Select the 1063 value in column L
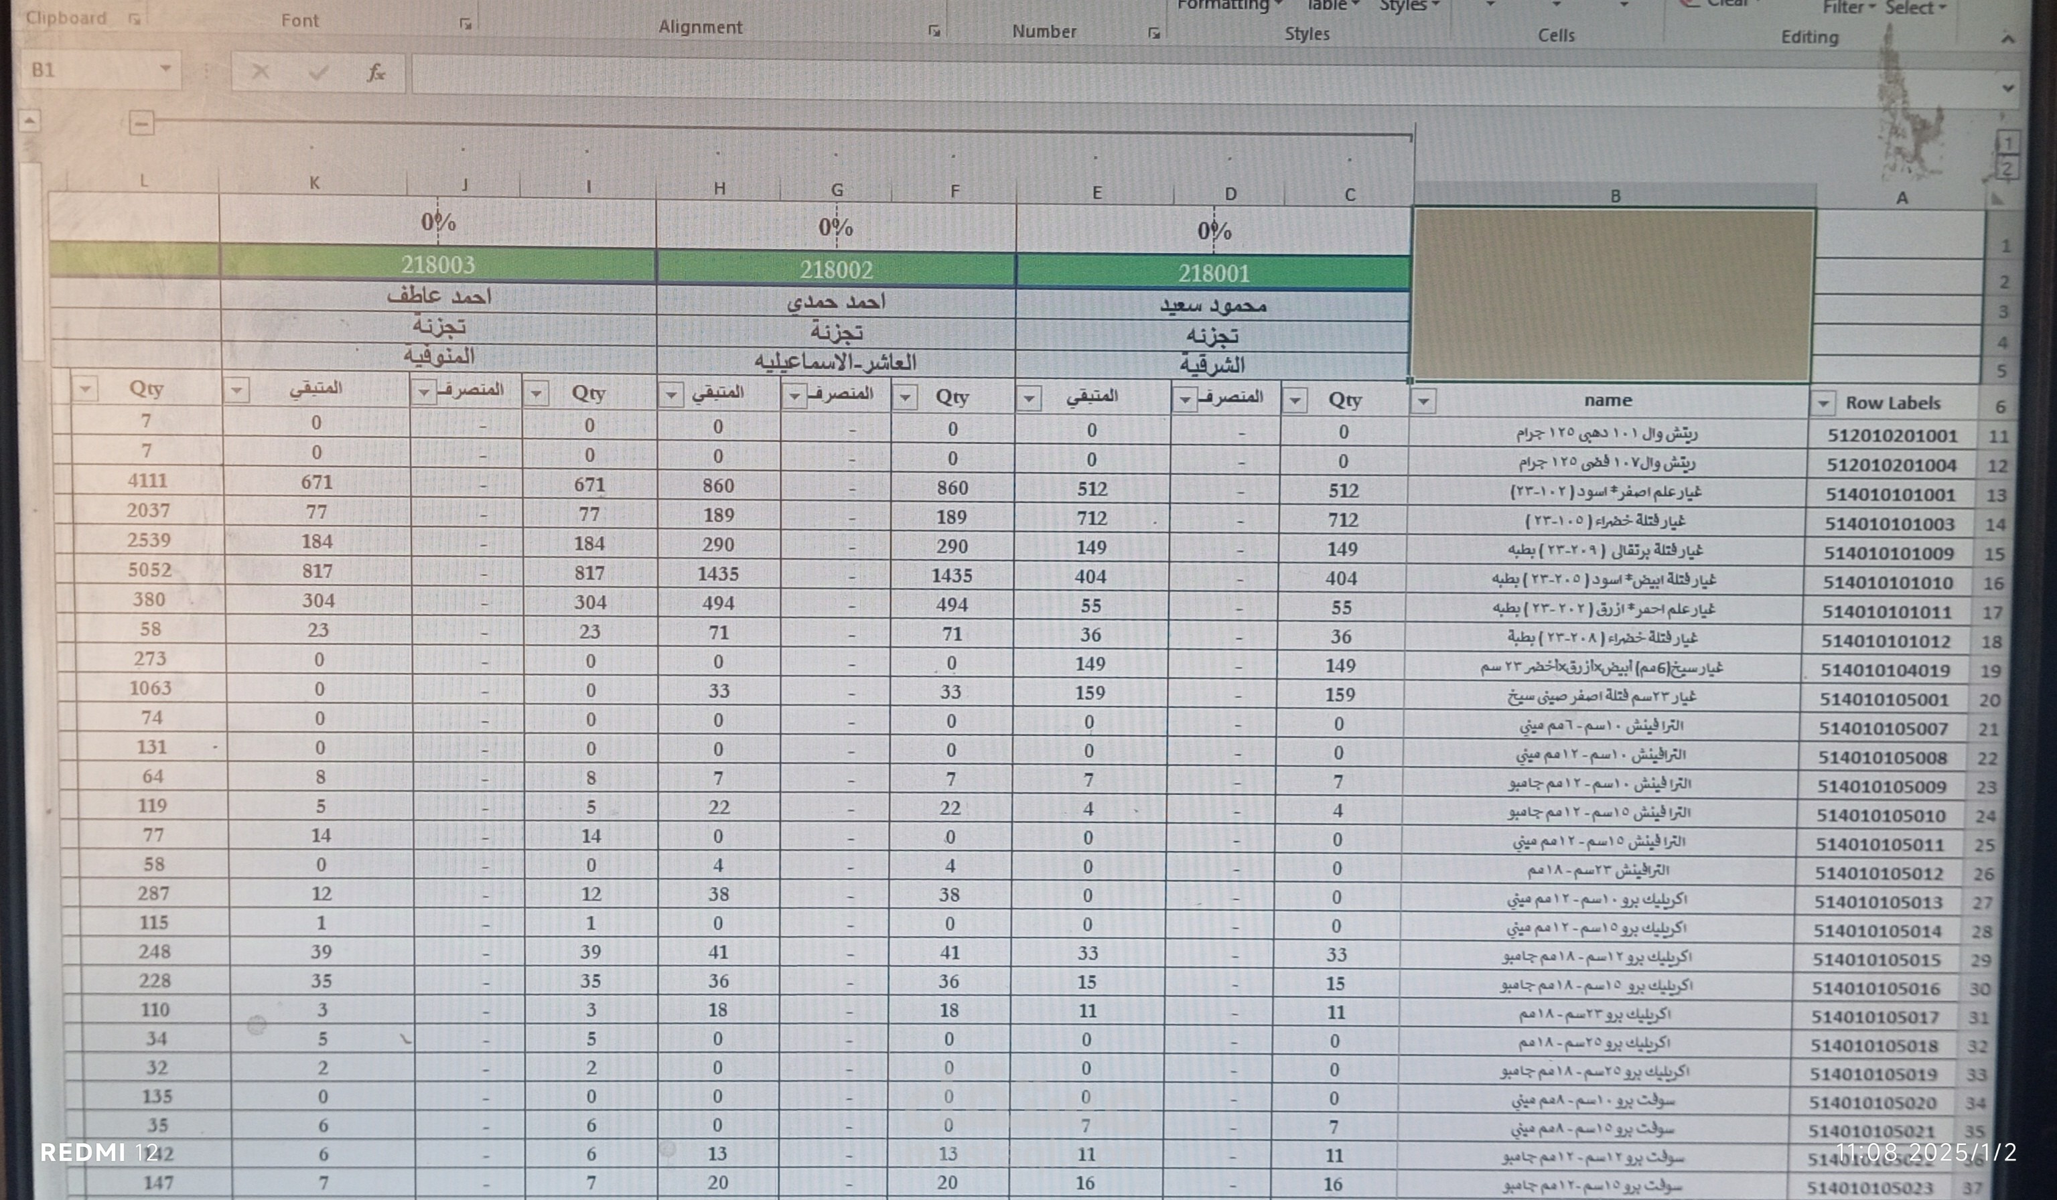Image resolution: width=2057 pixels, height=1200 pixels. coord(151,688)
